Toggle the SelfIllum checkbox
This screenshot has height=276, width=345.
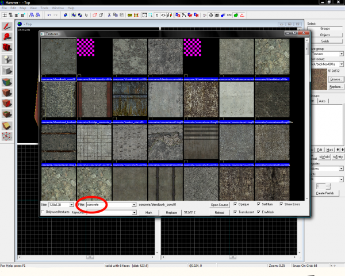259,204
